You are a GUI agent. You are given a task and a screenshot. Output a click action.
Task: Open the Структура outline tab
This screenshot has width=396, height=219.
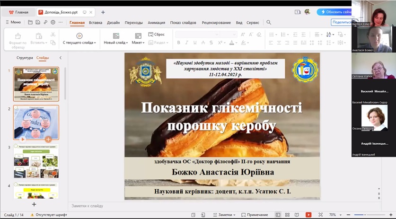click(x=25, y=58)
